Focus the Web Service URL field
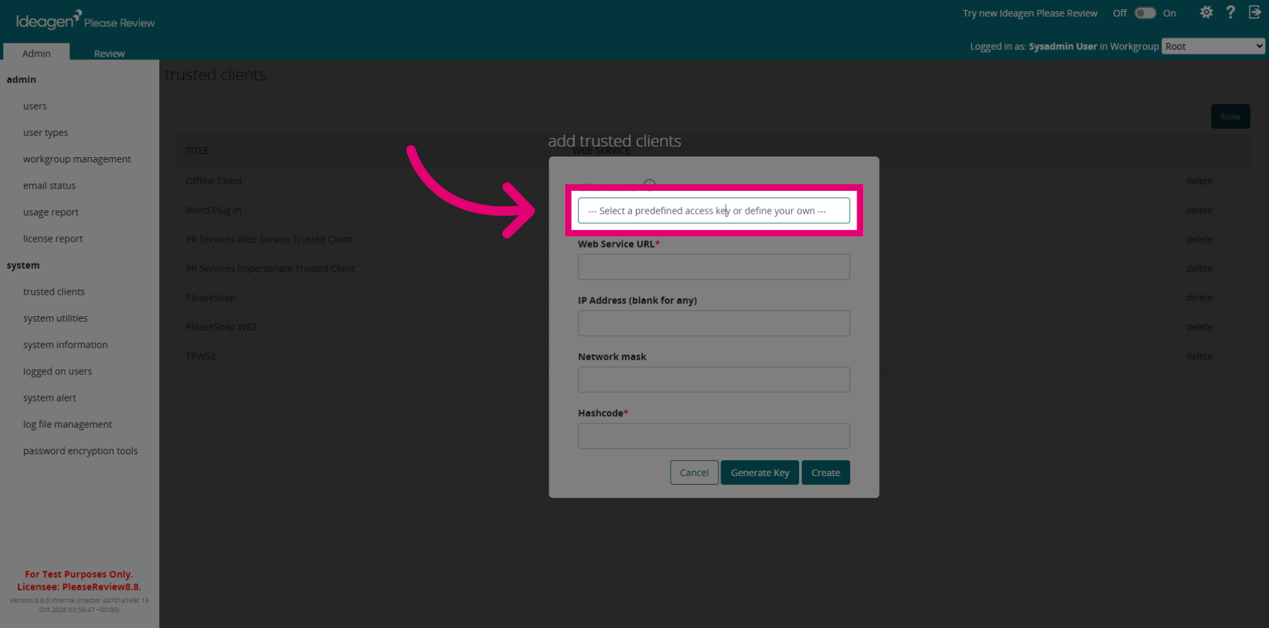Image resolution: width=1269 pixels, height=628 pixels. coord(714,267)
